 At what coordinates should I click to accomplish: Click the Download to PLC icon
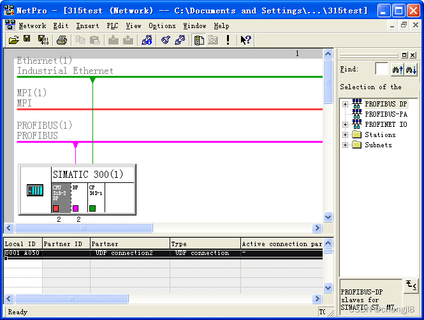(113, 40)
